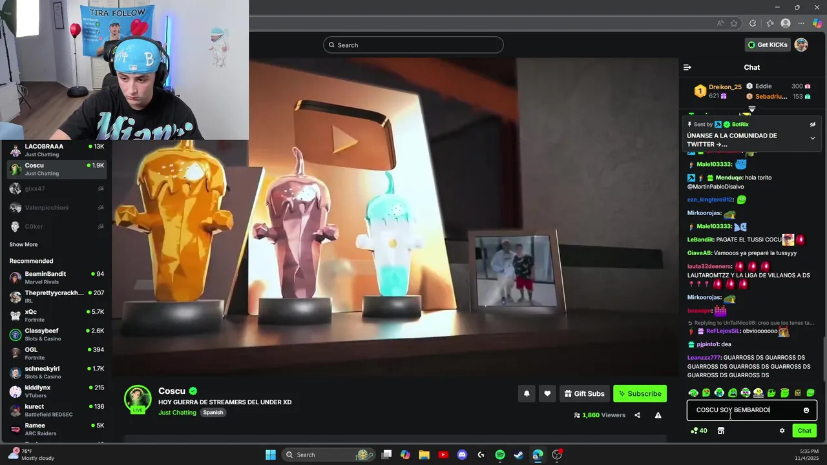Gift Subs to Coscu's channel
Screen dimensions: 827x465
(x=584, y=393)
